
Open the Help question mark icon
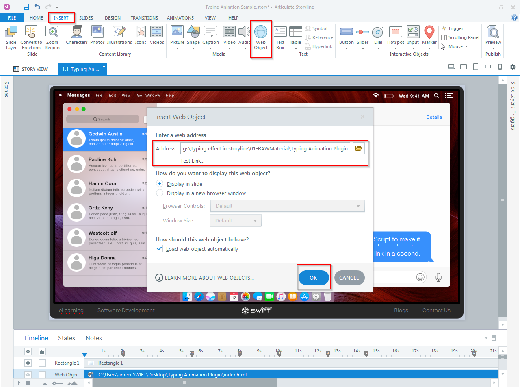(x=514, y=17)
